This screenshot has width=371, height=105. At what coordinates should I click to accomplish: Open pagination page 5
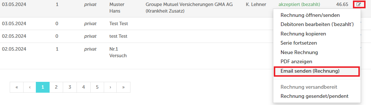pyautogui.click(x=97, y=87)
